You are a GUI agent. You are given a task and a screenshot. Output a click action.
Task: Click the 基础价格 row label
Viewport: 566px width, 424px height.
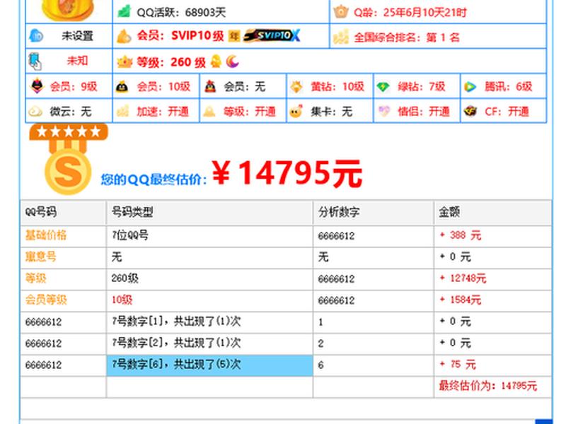coord(46,235)
